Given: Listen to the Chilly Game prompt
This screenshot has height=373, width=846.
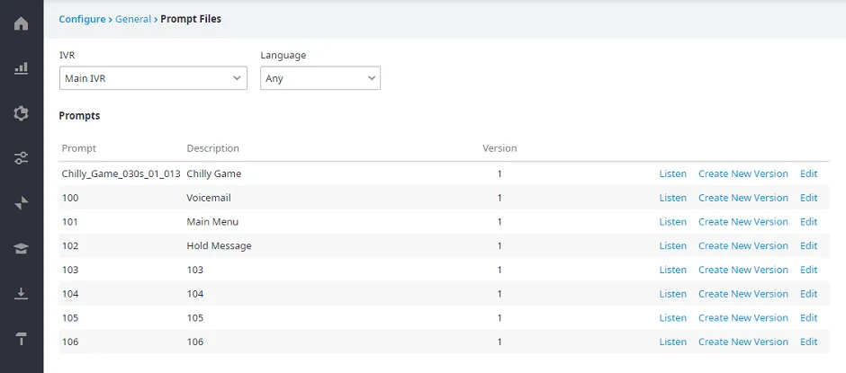Looking at the screenshot, I should coord(673,173).
